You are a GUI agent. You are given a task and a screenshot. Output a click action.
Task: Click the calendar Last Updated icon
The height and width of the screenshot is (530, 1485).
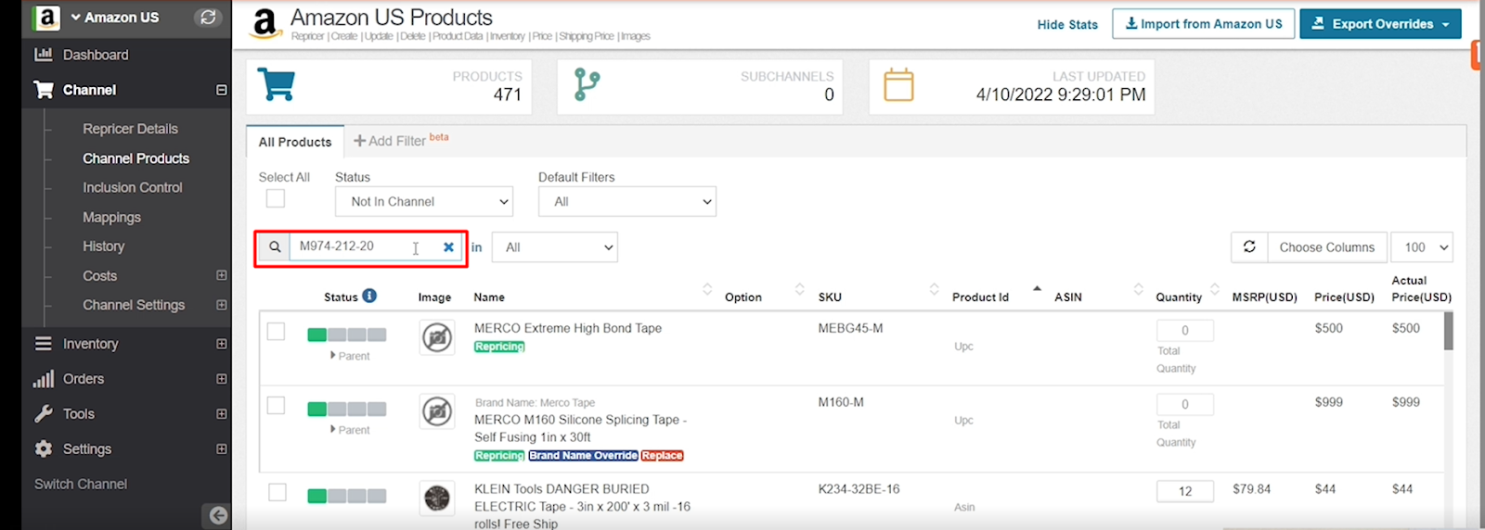click(898, 85)
